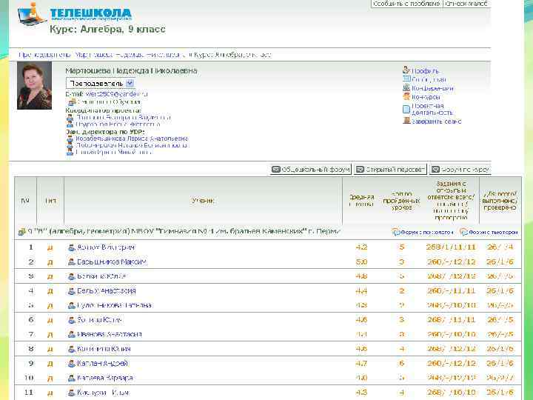
Task: Open the Открытый педсовет forum
Action: (390, 169)
